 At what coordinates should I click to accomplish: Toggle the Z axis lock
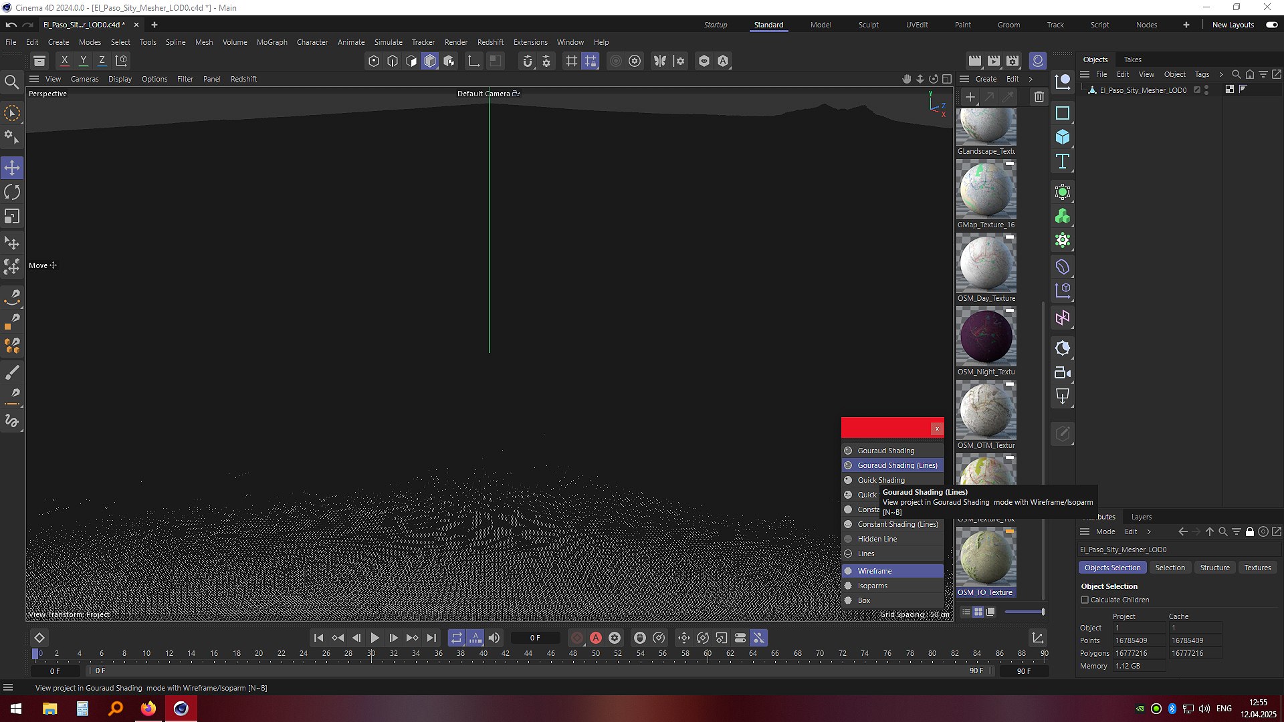[102, 60]
